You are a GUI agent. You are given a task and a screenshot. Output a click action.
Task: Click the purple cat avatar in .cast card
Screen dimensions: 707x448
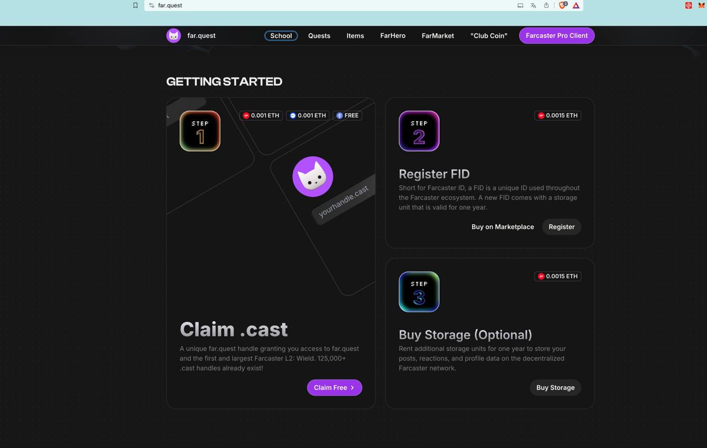(x=313, y=177)
